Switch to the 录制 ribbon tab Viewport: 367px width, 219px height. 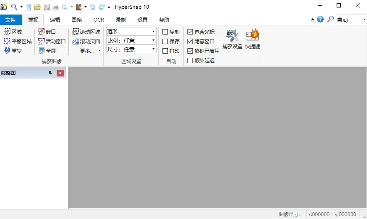121,20
